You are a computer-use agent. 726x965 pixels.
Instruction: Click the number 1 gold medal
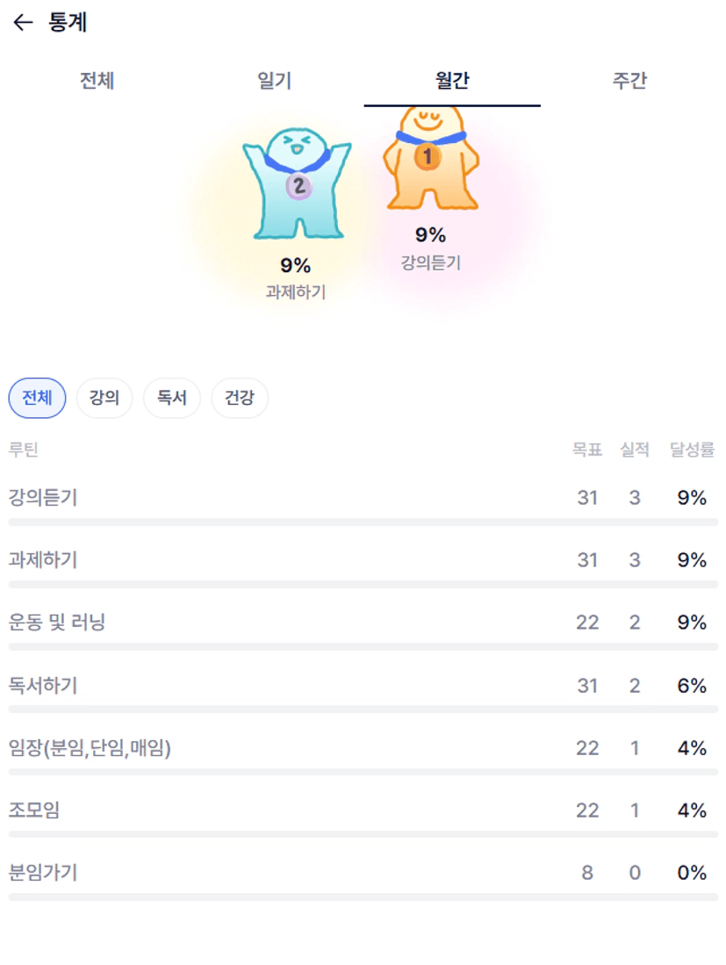428,157
